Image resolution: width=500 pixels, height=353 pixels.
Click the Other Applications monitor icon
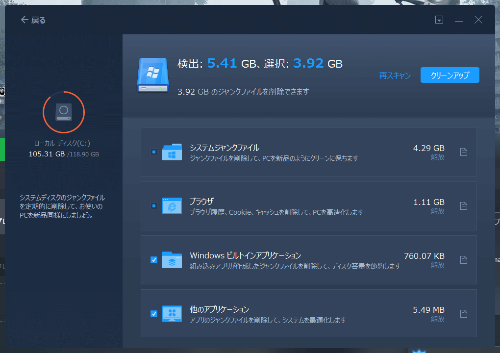(x=172, y=314)
